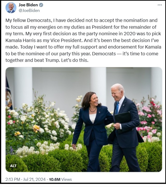Show the photo's ALT text badge
166x189 pixels.
(13, 166)
